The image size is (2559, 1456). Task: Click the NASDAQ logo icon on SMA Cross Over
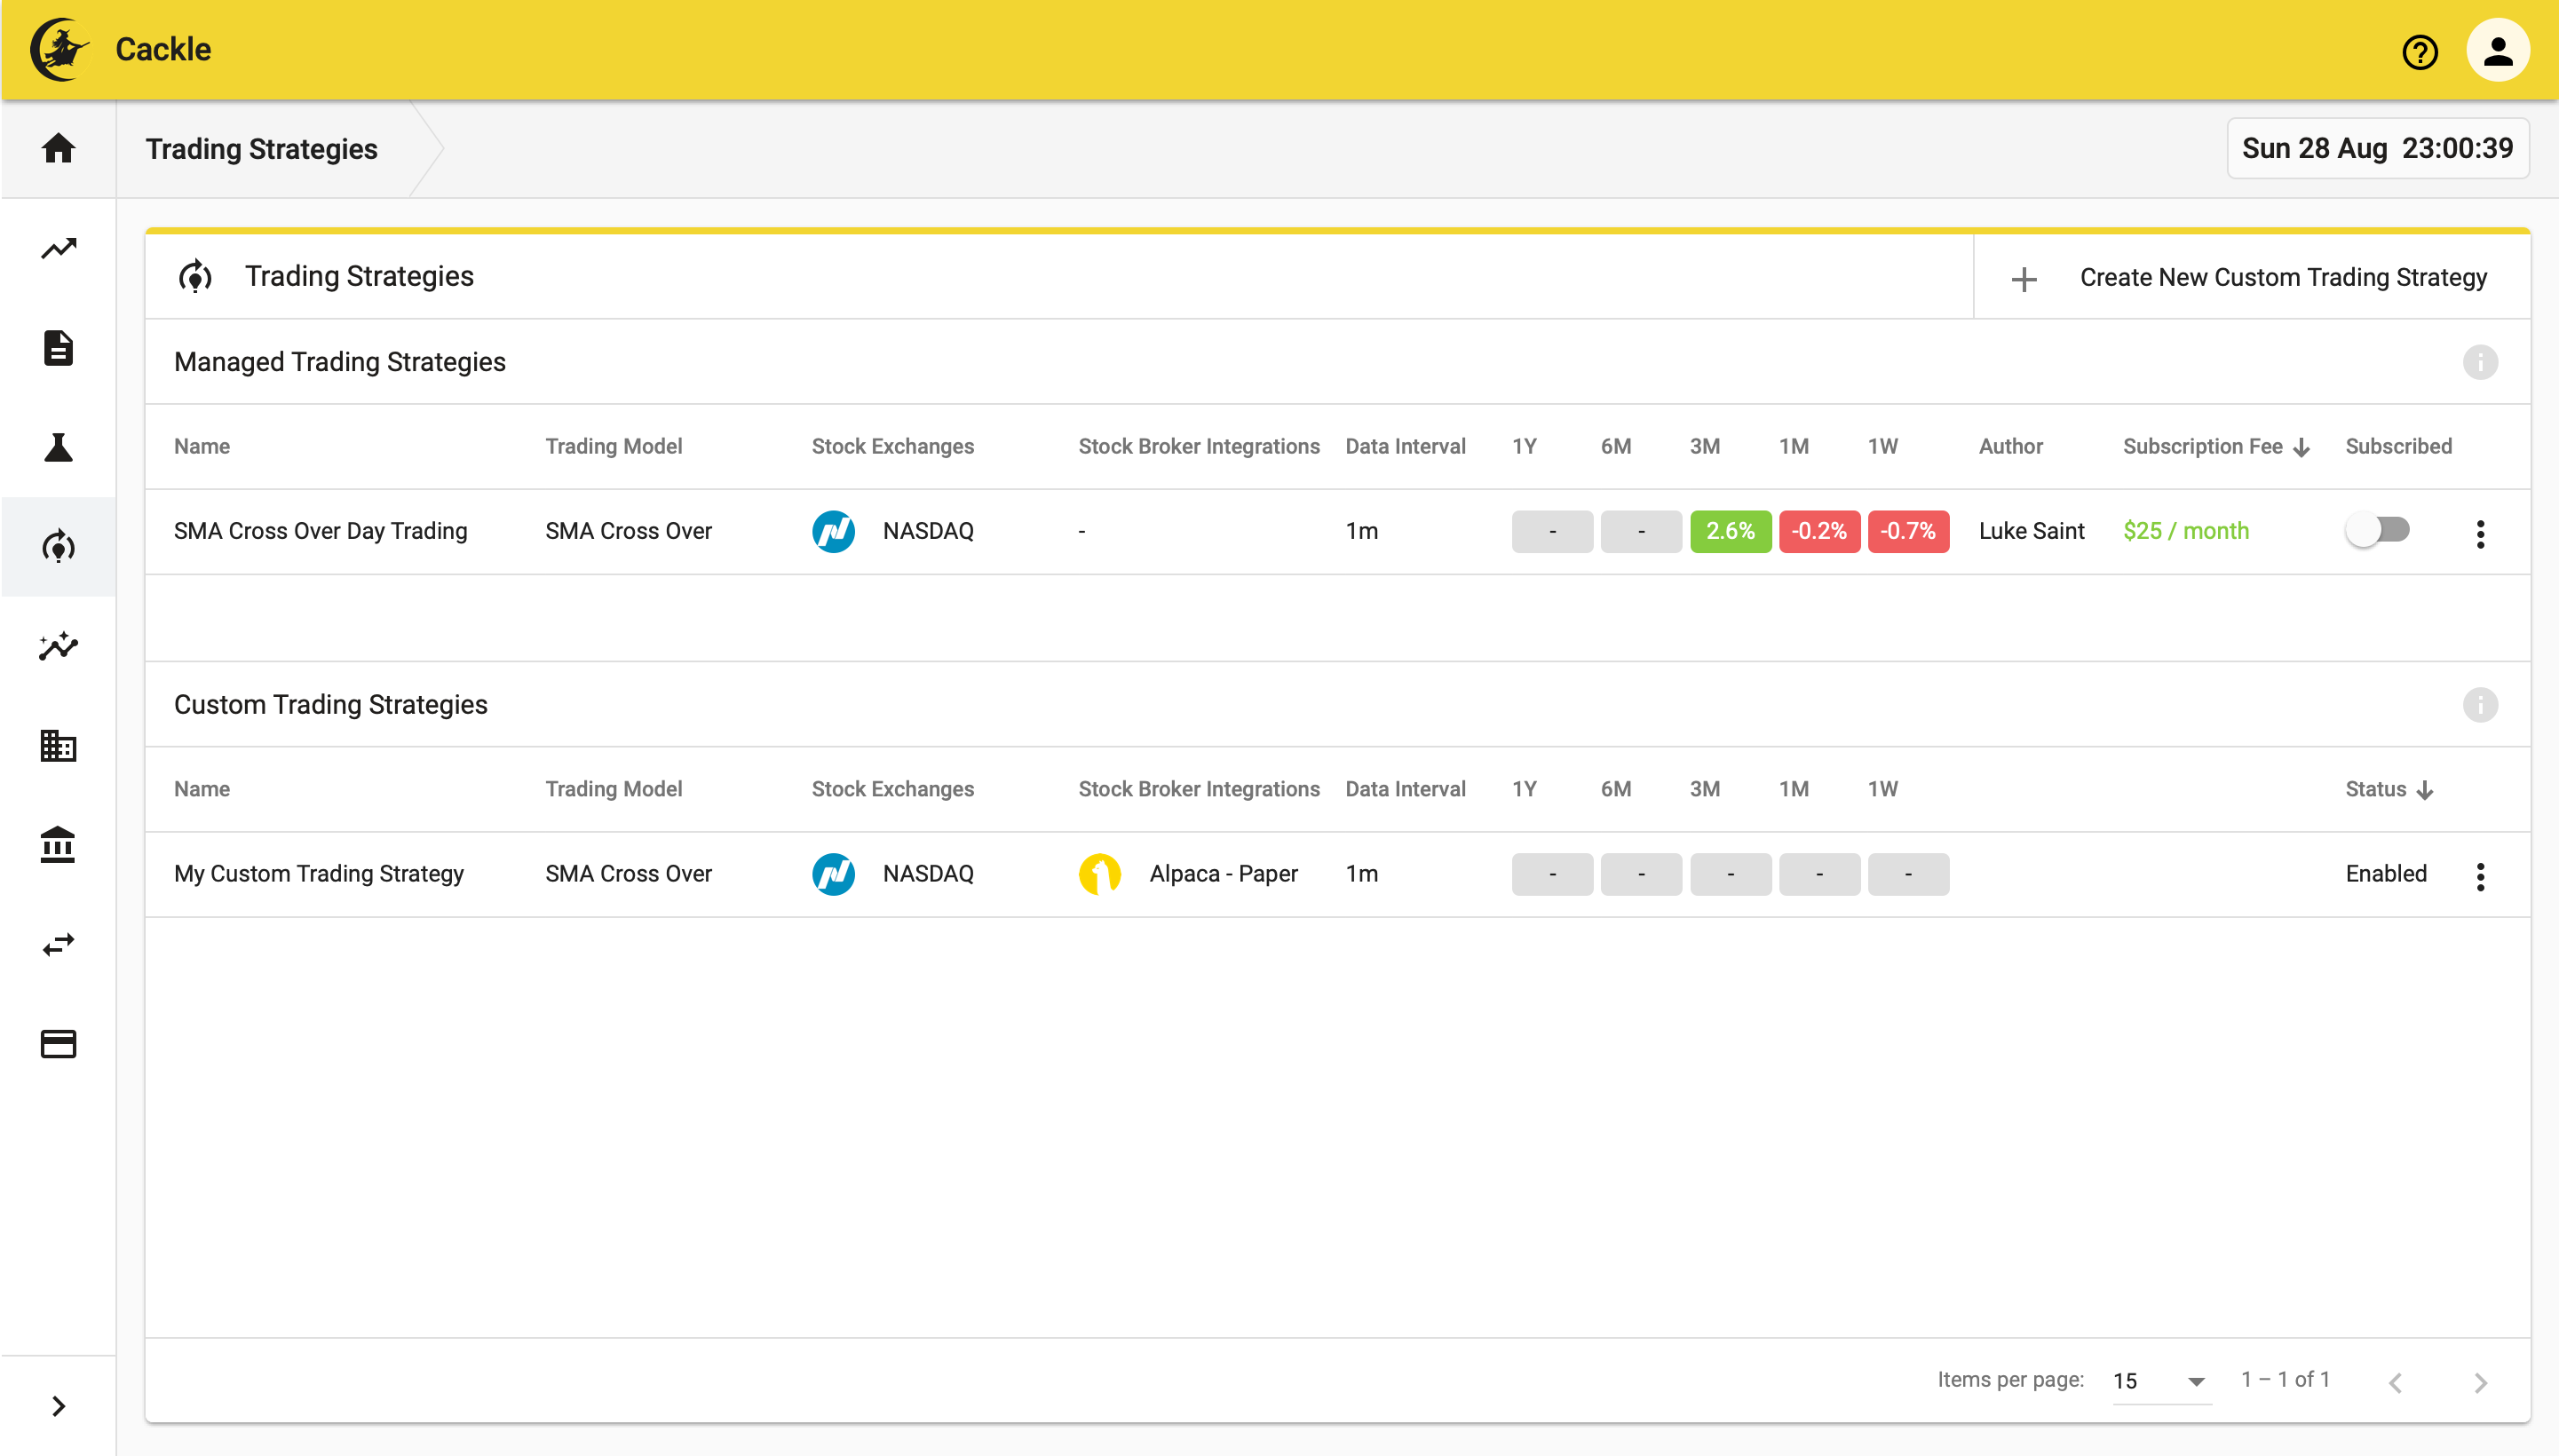[x=831, y=530]
